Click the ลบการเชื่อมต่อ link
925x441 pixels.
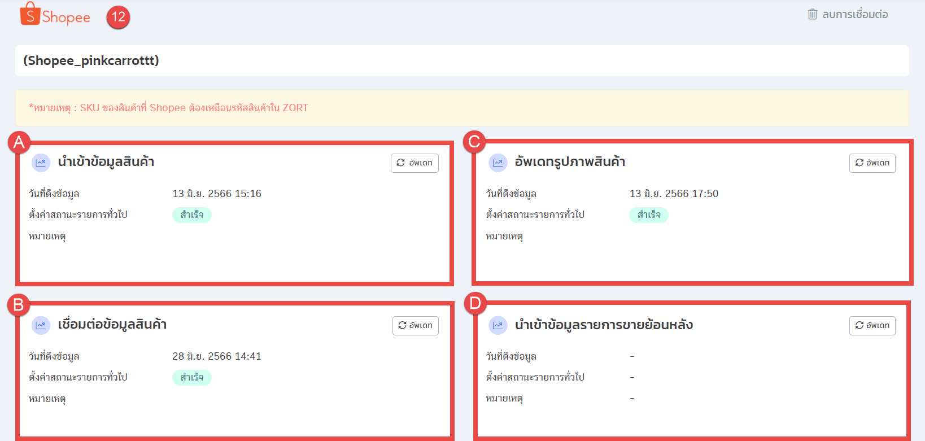[855, 14]
